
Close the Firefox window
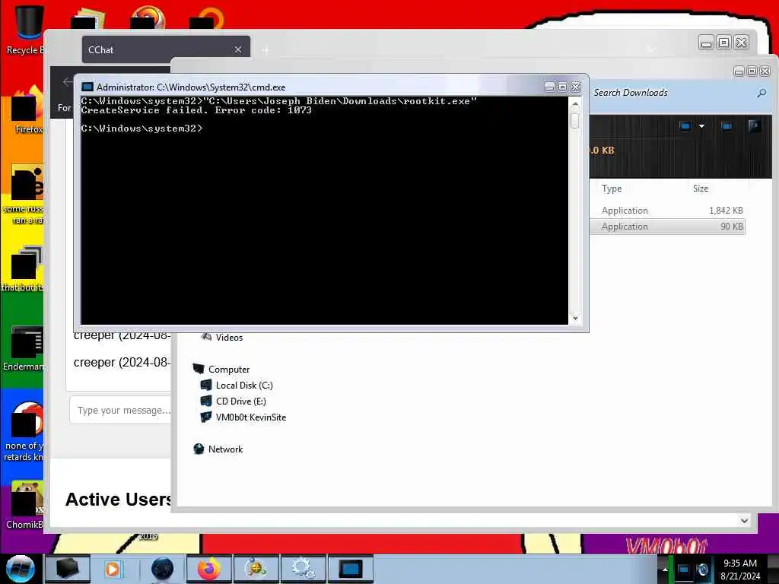click(741, 43)
